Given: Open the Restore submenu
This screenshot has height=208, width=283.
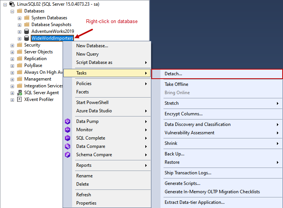Looking at the screenshot, I should pos(217,162).
